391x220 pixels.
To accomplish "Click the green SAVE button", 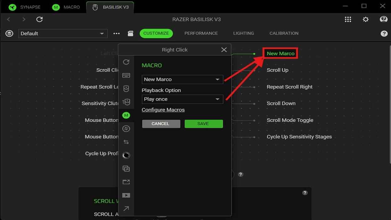I will 204,124.
